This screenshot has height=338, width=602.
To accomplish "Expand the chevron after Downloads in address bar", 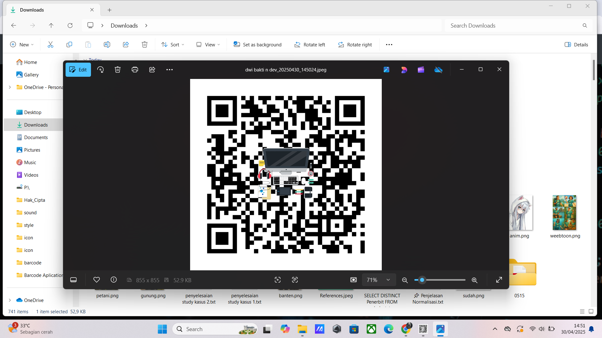I will coord(146,25).
